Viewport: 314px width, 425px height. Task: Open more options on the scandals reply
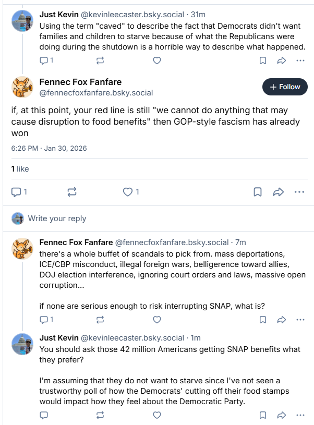coord(300,319)
